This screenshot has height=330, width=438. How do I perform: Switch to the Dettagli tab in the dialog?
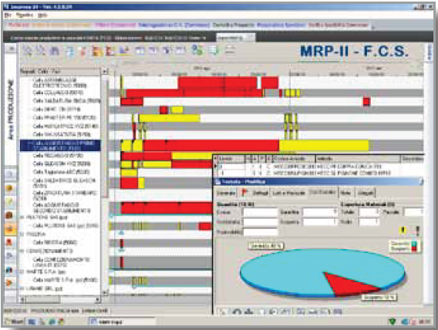click(261, 193)
